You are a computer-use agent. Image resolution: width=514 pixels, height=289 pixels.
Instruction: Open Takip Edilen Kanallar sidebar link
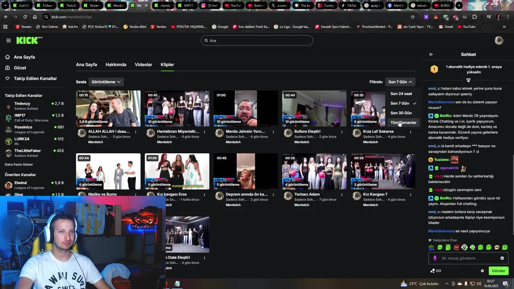(x=35, y=79)
